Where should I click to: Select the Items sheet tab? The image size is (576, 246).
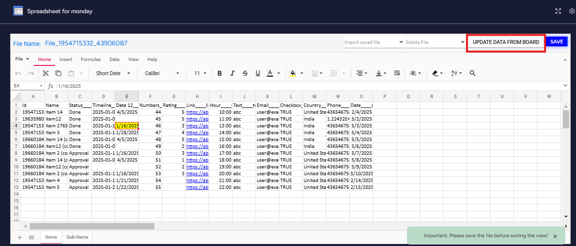pyautogui.click(x=51, y=237)
